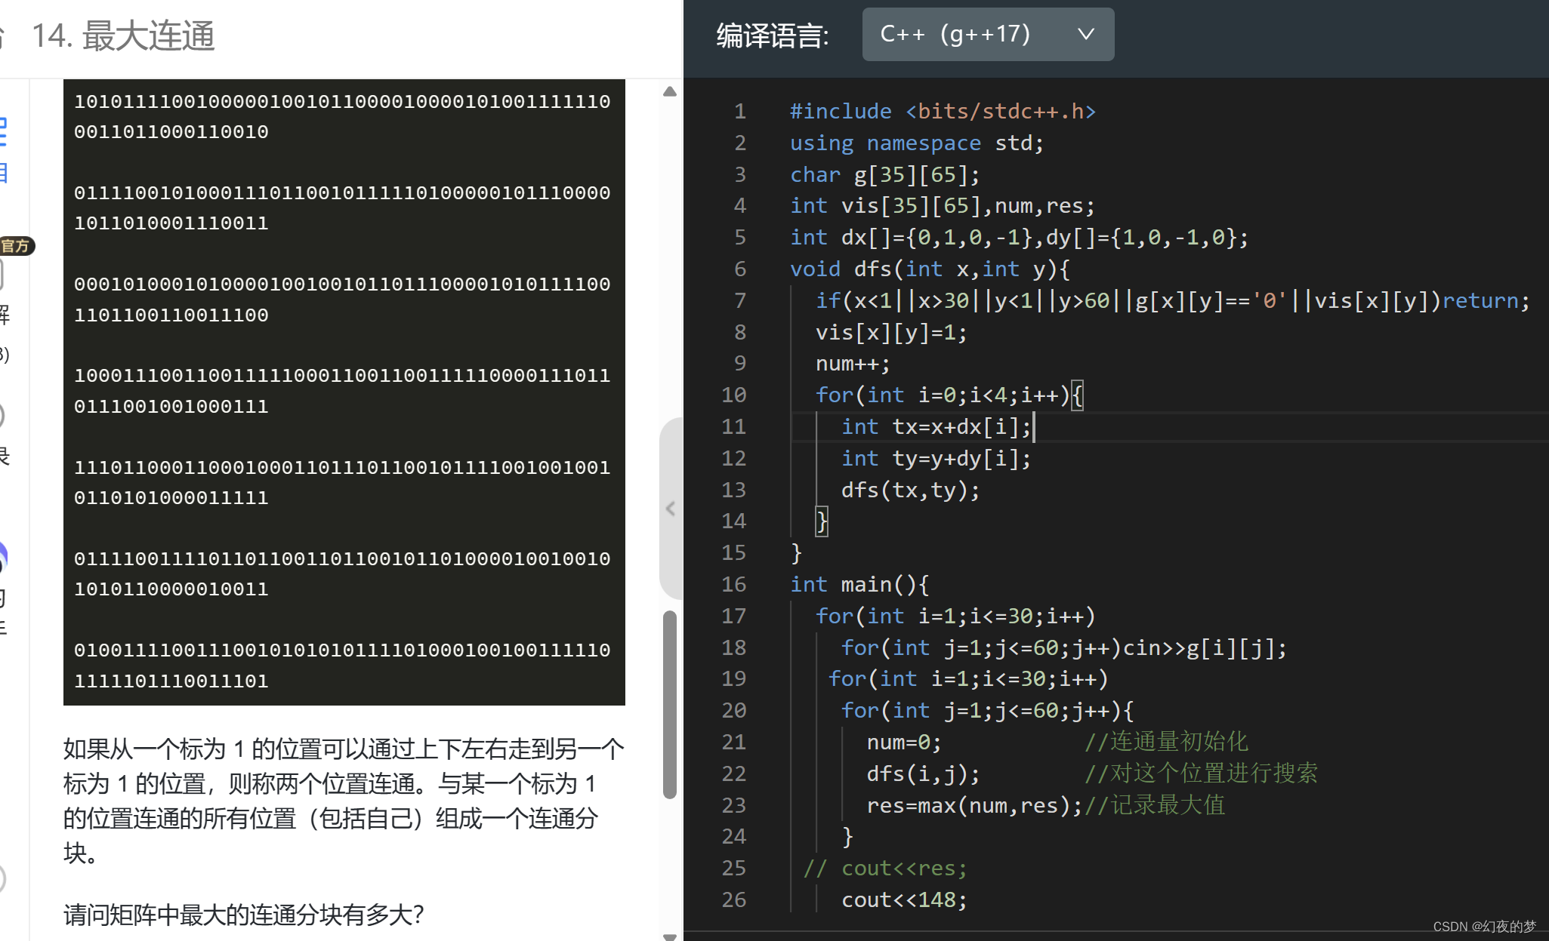Click the matrix row starting '010011110011100101'
The width and height of the screenshot is (1549, 941).
coord(342,666)
